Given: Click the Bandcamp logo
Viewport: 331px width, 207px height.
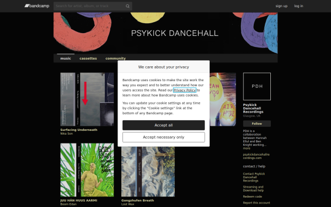Looking at the screenshot, I should tap(37, 6).
